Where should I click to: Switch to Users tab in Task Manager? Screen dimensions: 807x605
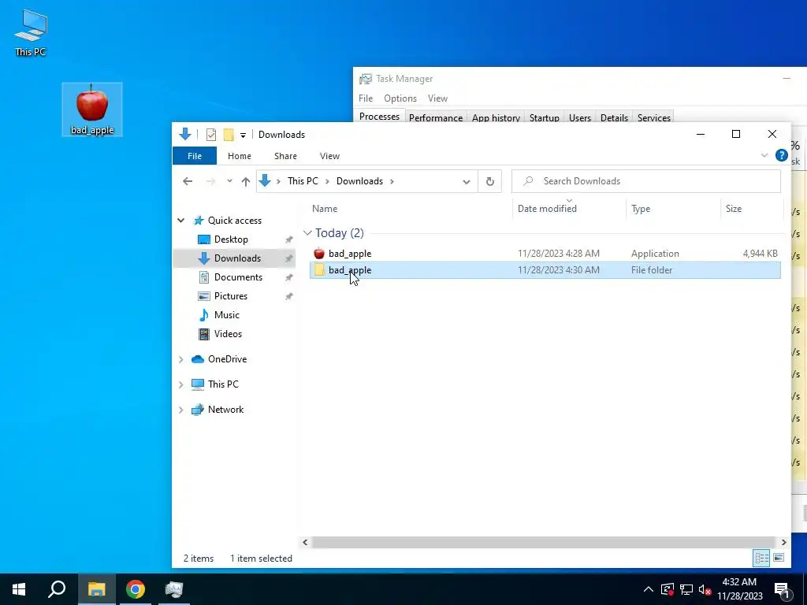[x=579, y=118]
